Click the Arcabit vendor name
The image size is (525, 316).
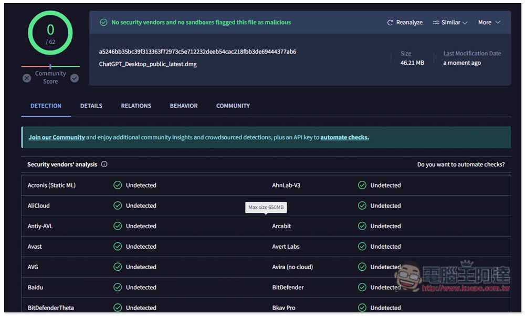click(x=281, y=226)
